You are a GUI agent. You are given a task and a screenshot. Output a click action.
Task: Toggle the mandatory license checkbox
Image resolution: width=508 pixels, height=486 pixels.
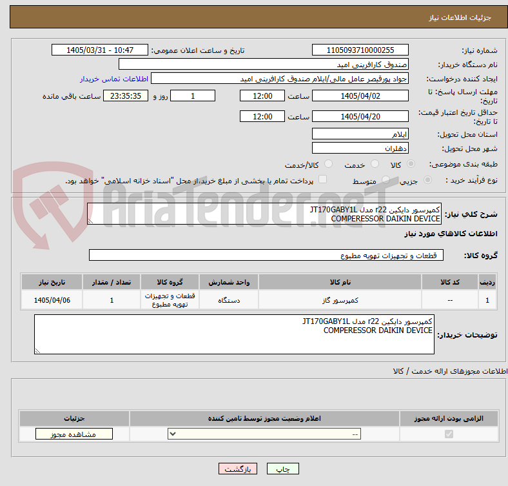coord(449,434)
